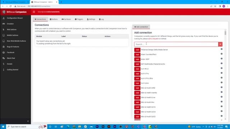
Task: Open Slack Chat from the sidebar
Action: tap(11, 58)
